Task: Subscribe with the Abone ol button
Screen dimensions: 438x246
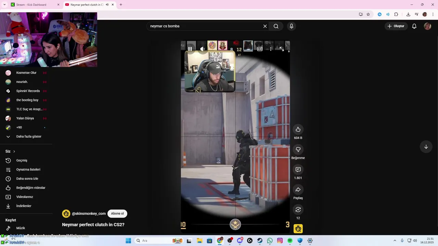Action: [117, 214]
